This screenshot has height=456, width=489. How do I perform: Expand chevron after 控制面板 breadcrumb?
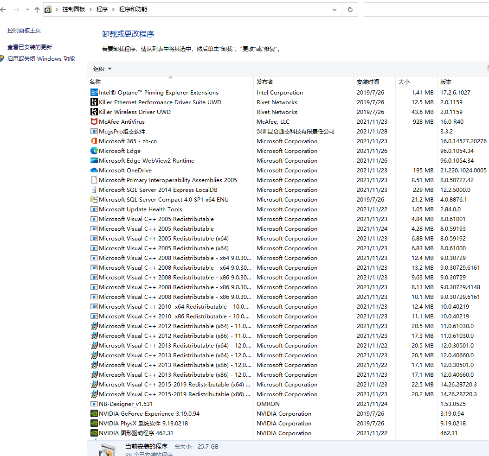point(90,10)
